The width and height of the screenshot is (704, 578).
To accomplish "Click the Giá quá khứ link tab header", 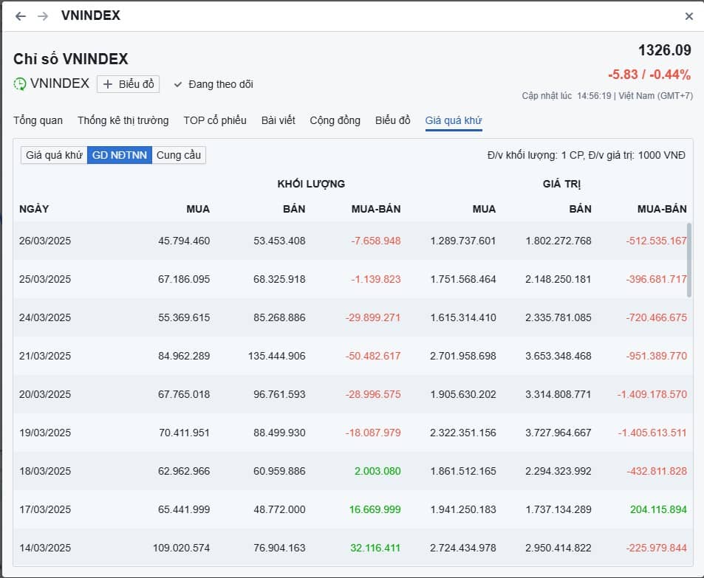I will pyautogui.click(x=453, y=120).
